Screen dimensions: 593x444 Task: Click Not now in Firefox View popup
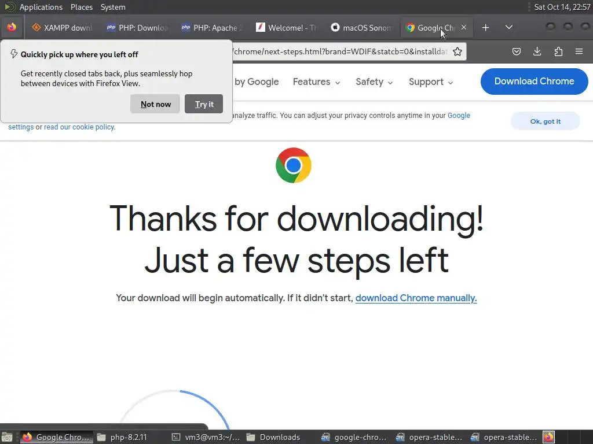tap(155, 104)
